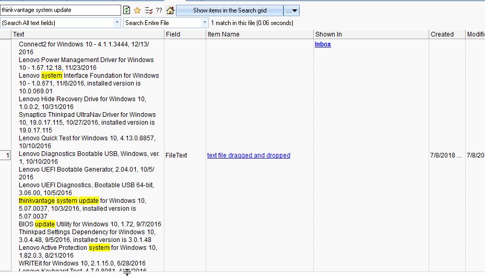485x278 pixels.
Task: Sort by the Item Name column header
Action: click(259, 34)
